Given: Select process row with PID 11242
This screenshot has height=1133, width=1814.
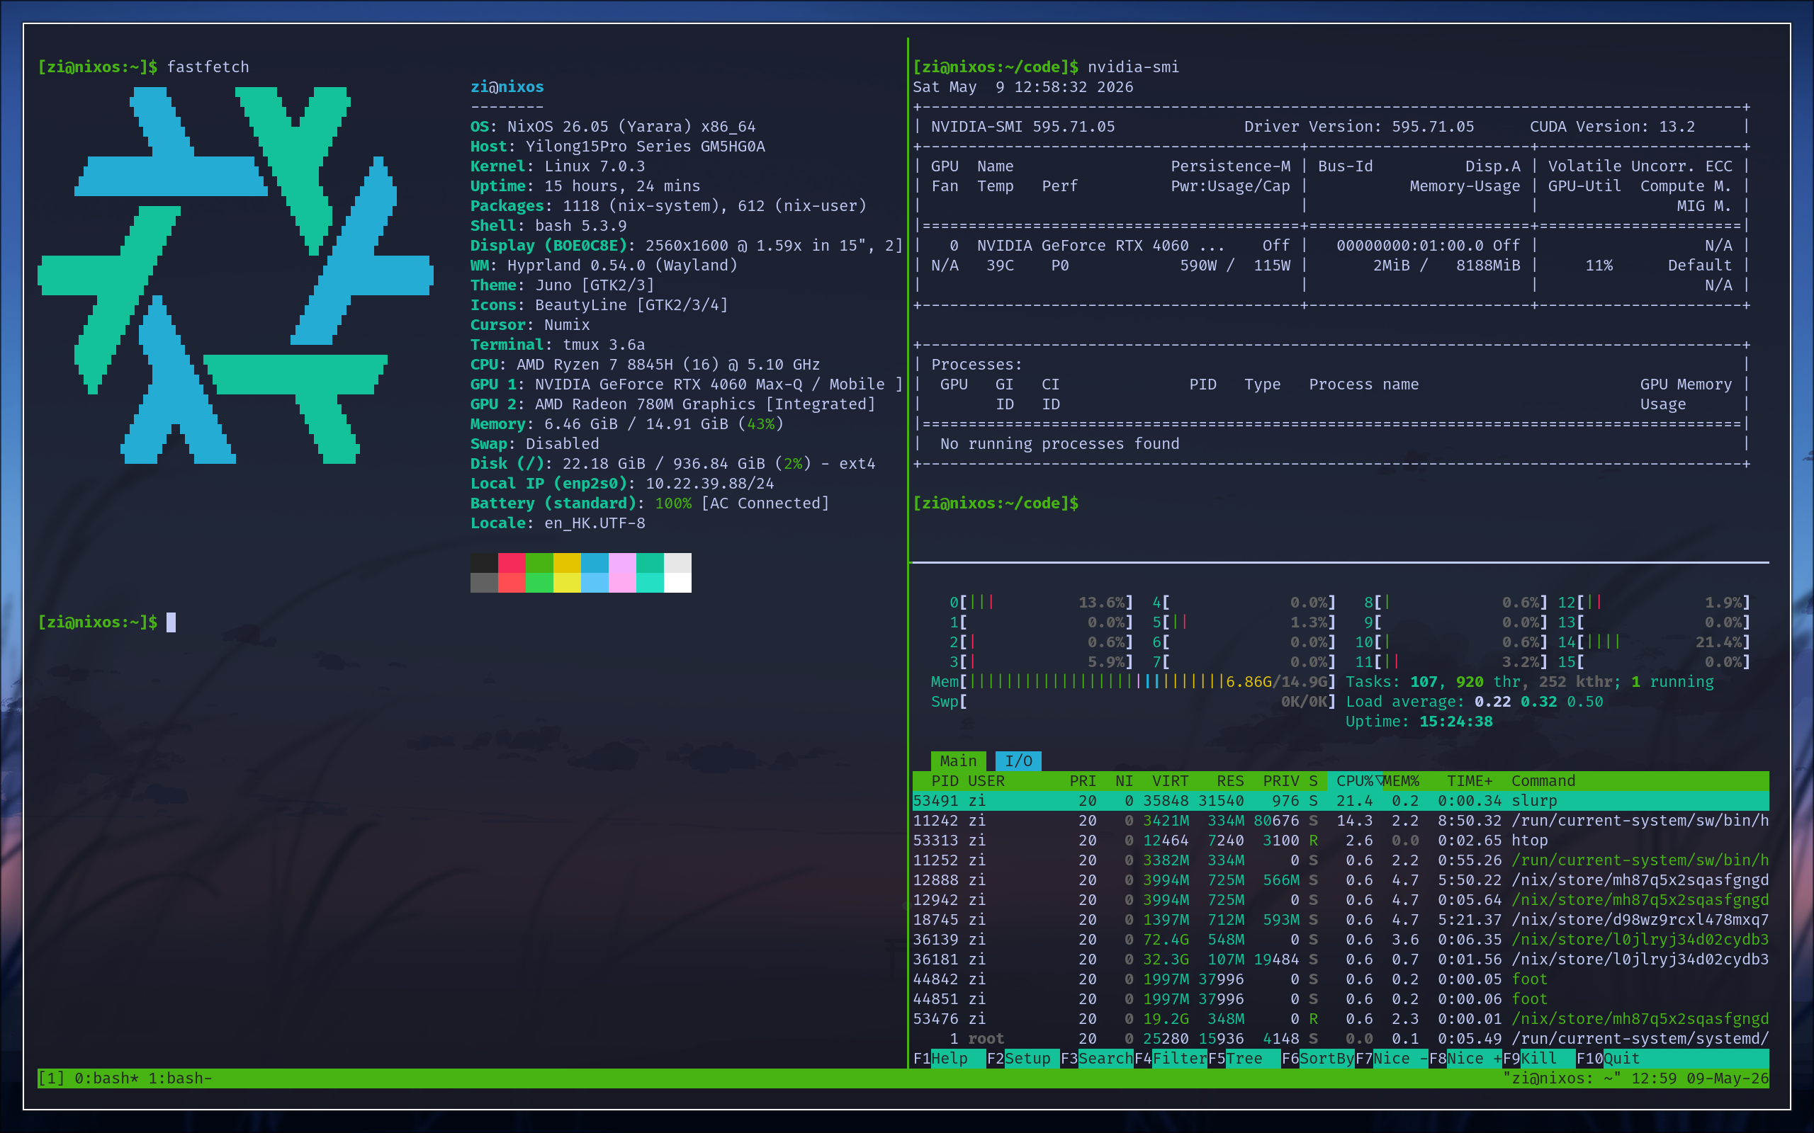Looking at the screenshot, I should [x=1341, y=821].
